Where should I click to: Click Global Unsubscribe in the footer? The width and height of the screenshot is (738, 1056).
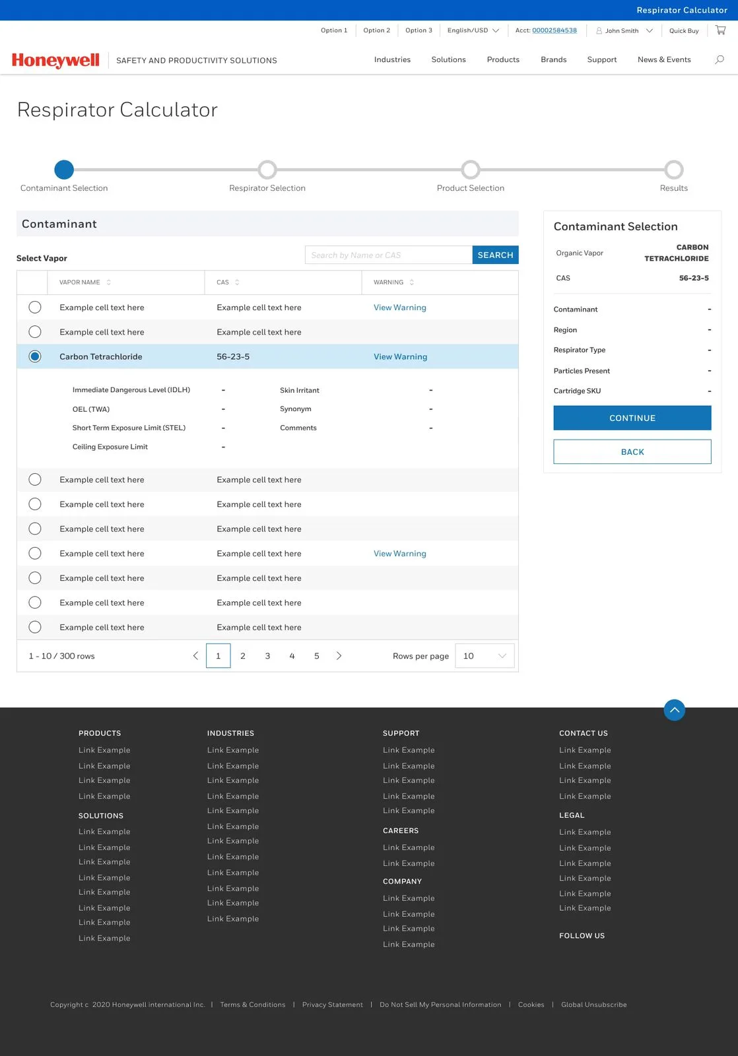pyautogui.click(x=594, y=1005)
